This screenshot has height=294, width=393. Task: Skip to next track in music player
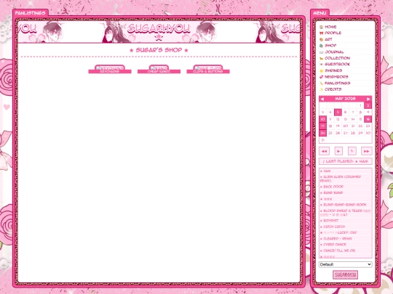pos(366,151)
